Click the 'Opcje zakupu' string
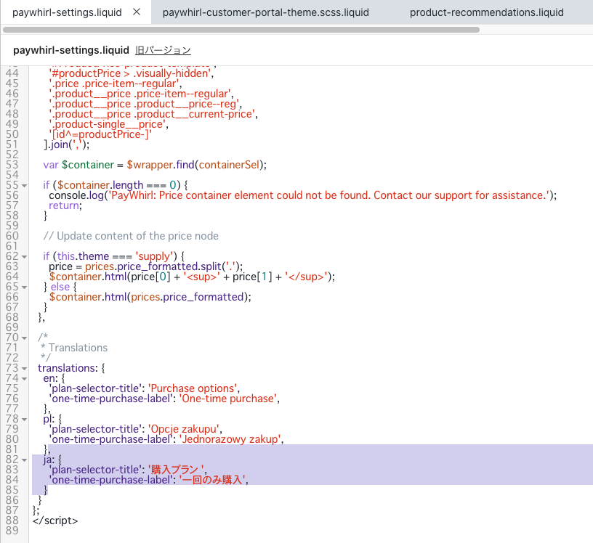Image resolution: width=593 pixels, height=543 pixels. [x=184, y=429]
